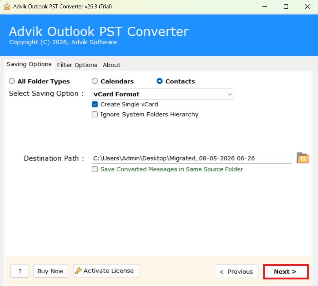
Task: Open the Filter Options tab
Action: point(77,65)
